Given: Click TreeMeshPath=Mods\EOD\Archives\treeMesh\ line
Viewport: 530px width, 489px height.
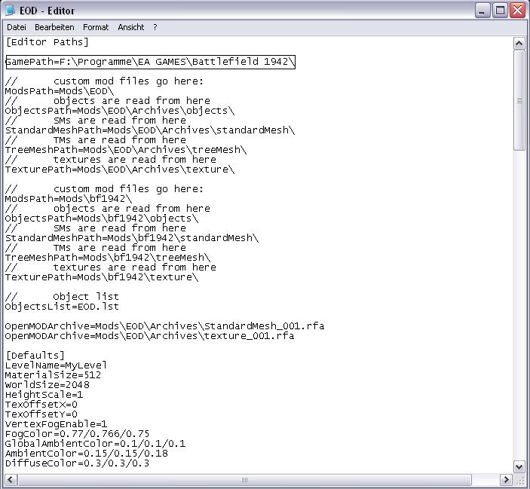Looking at the screenshot, I should pos(126,150).
